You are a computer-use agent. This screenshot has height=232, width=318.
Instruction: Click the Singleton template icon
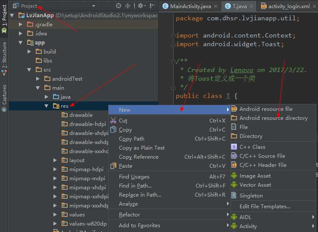point(234,195)
